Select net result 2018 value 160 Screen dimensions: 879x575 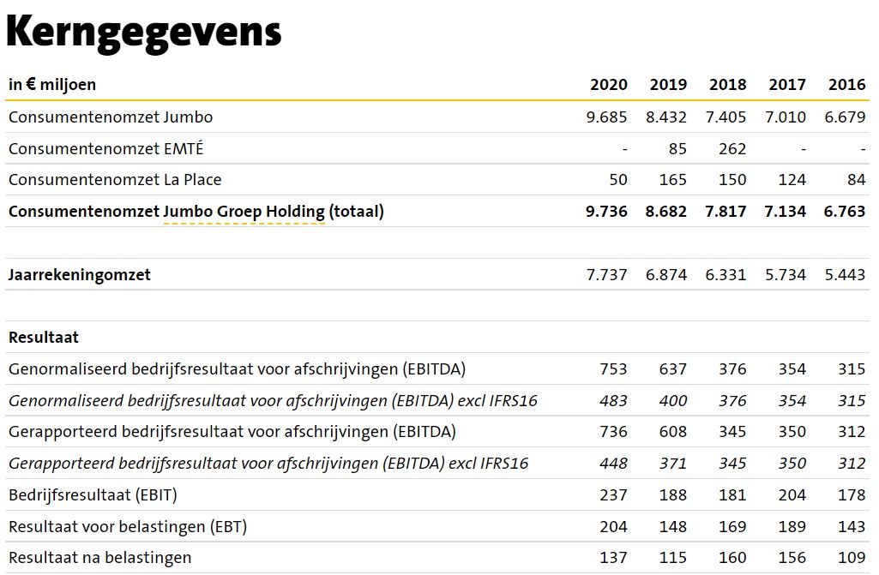[x=732, y=558]
